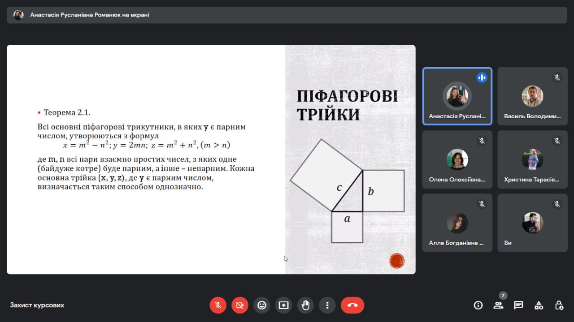Click meeting name Захист курсових
The width and height of the screenshot is (574, 322).
click(x=37, y=305)
